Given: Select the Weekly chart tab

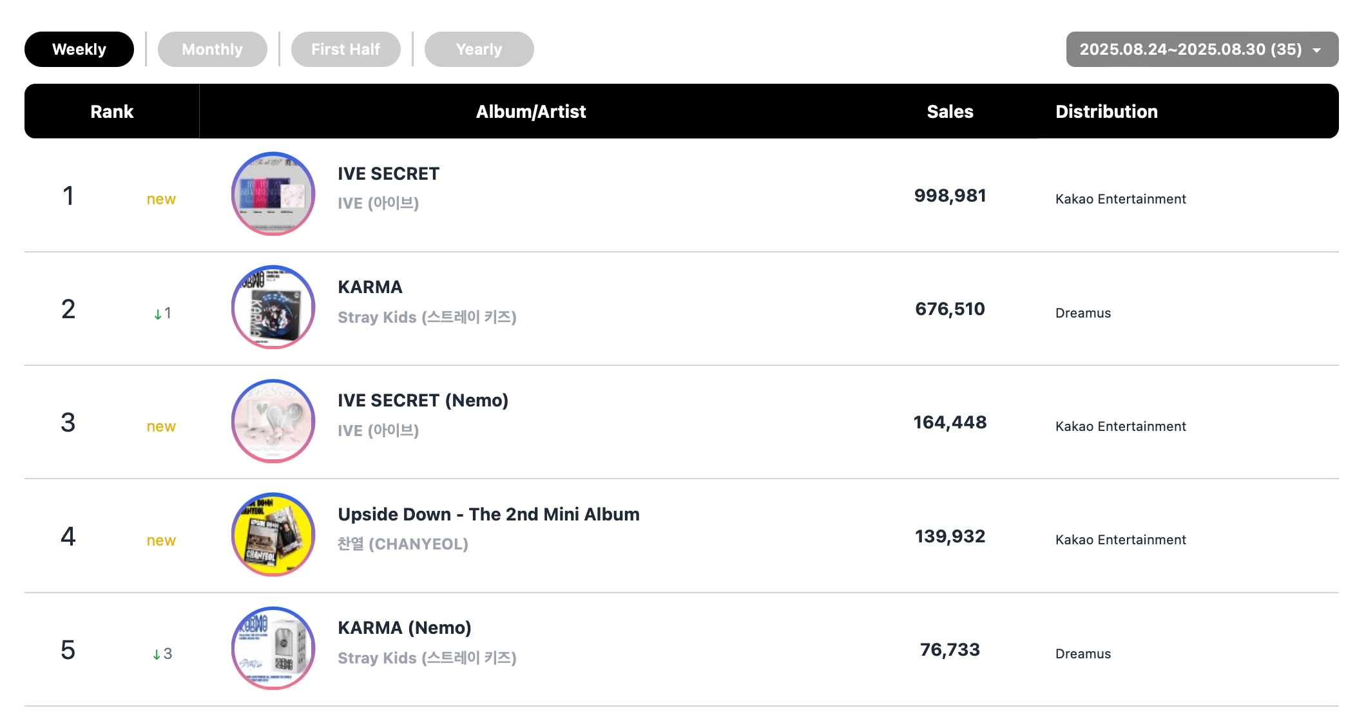Looking at the screenshot, I should (x=79, y=50).
